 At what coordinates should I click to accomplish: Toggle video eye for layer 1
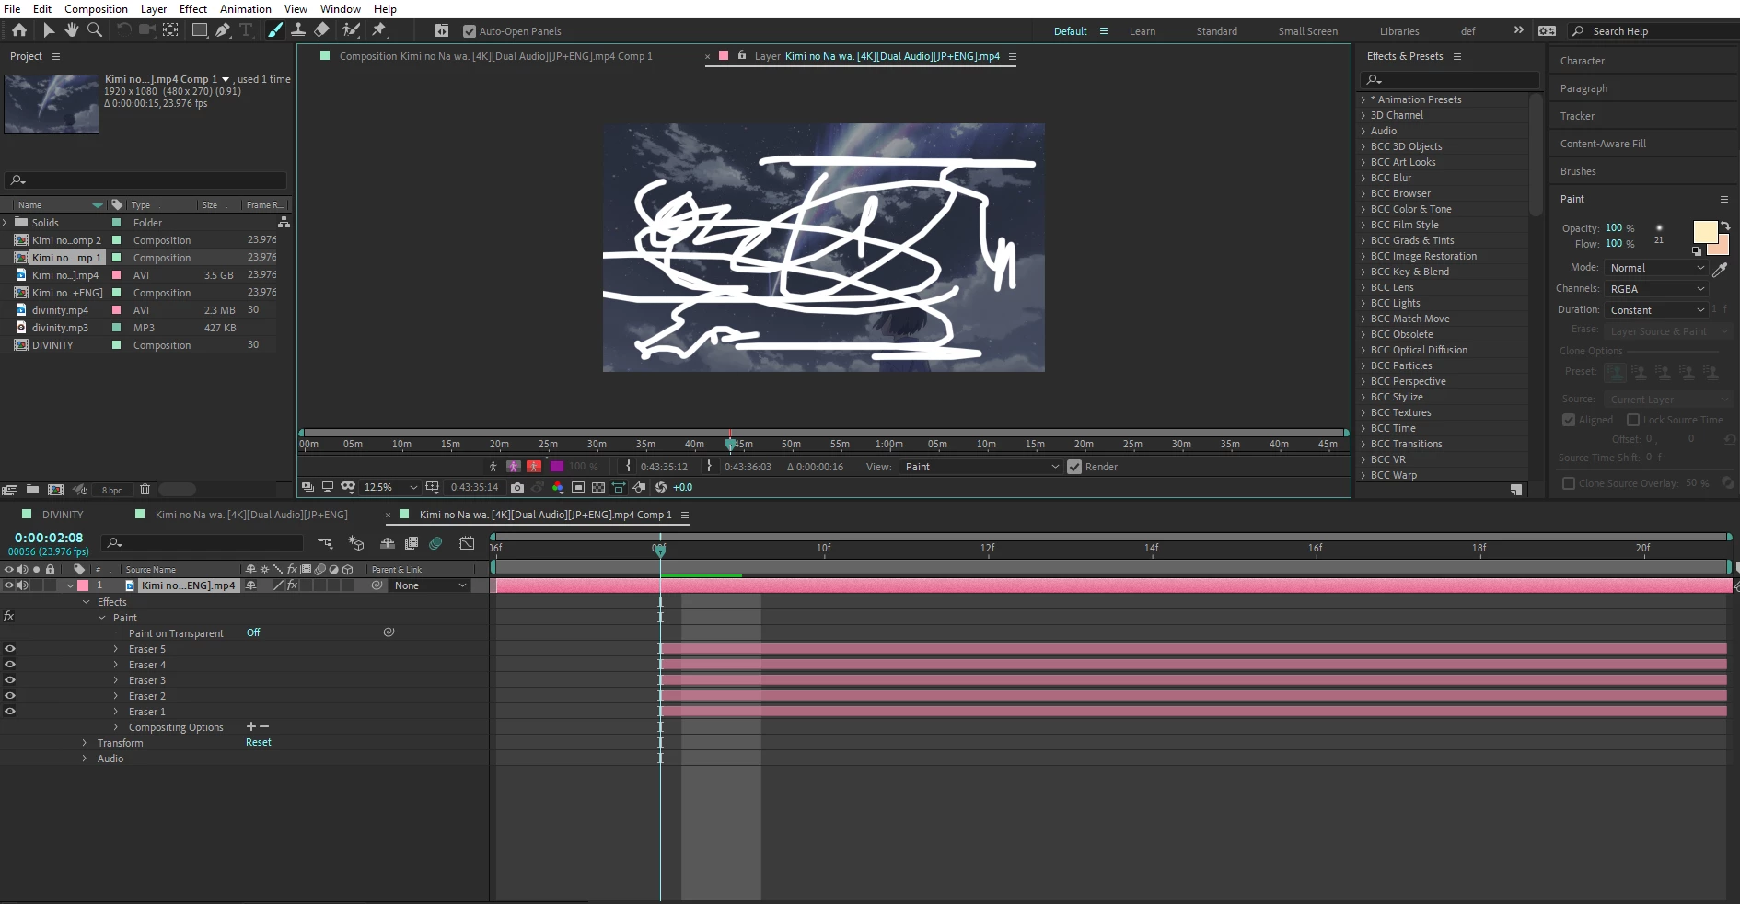point(9,585)
